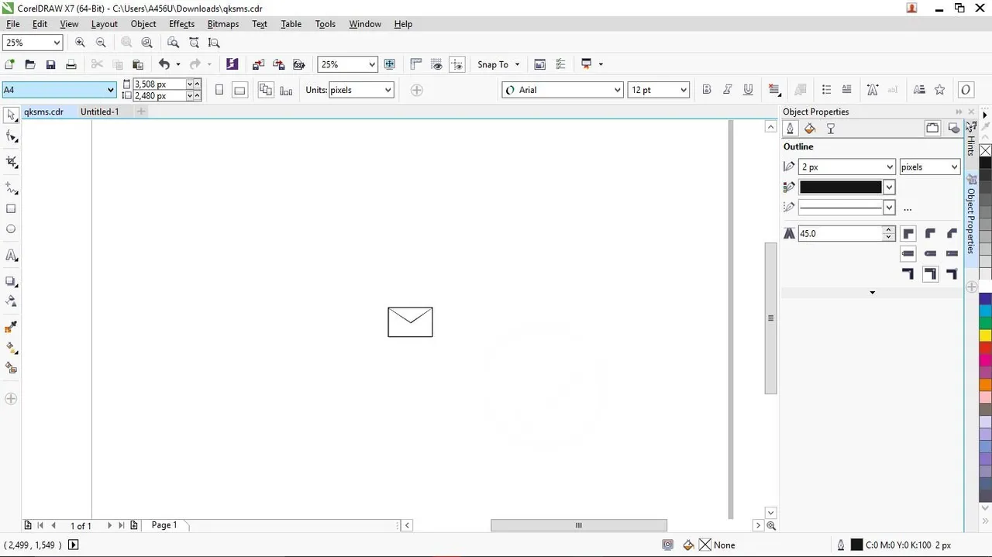The height and width of the screenshot is (557, 992).
Task: Select the Crop tool
Action: (x=11, y=162)
